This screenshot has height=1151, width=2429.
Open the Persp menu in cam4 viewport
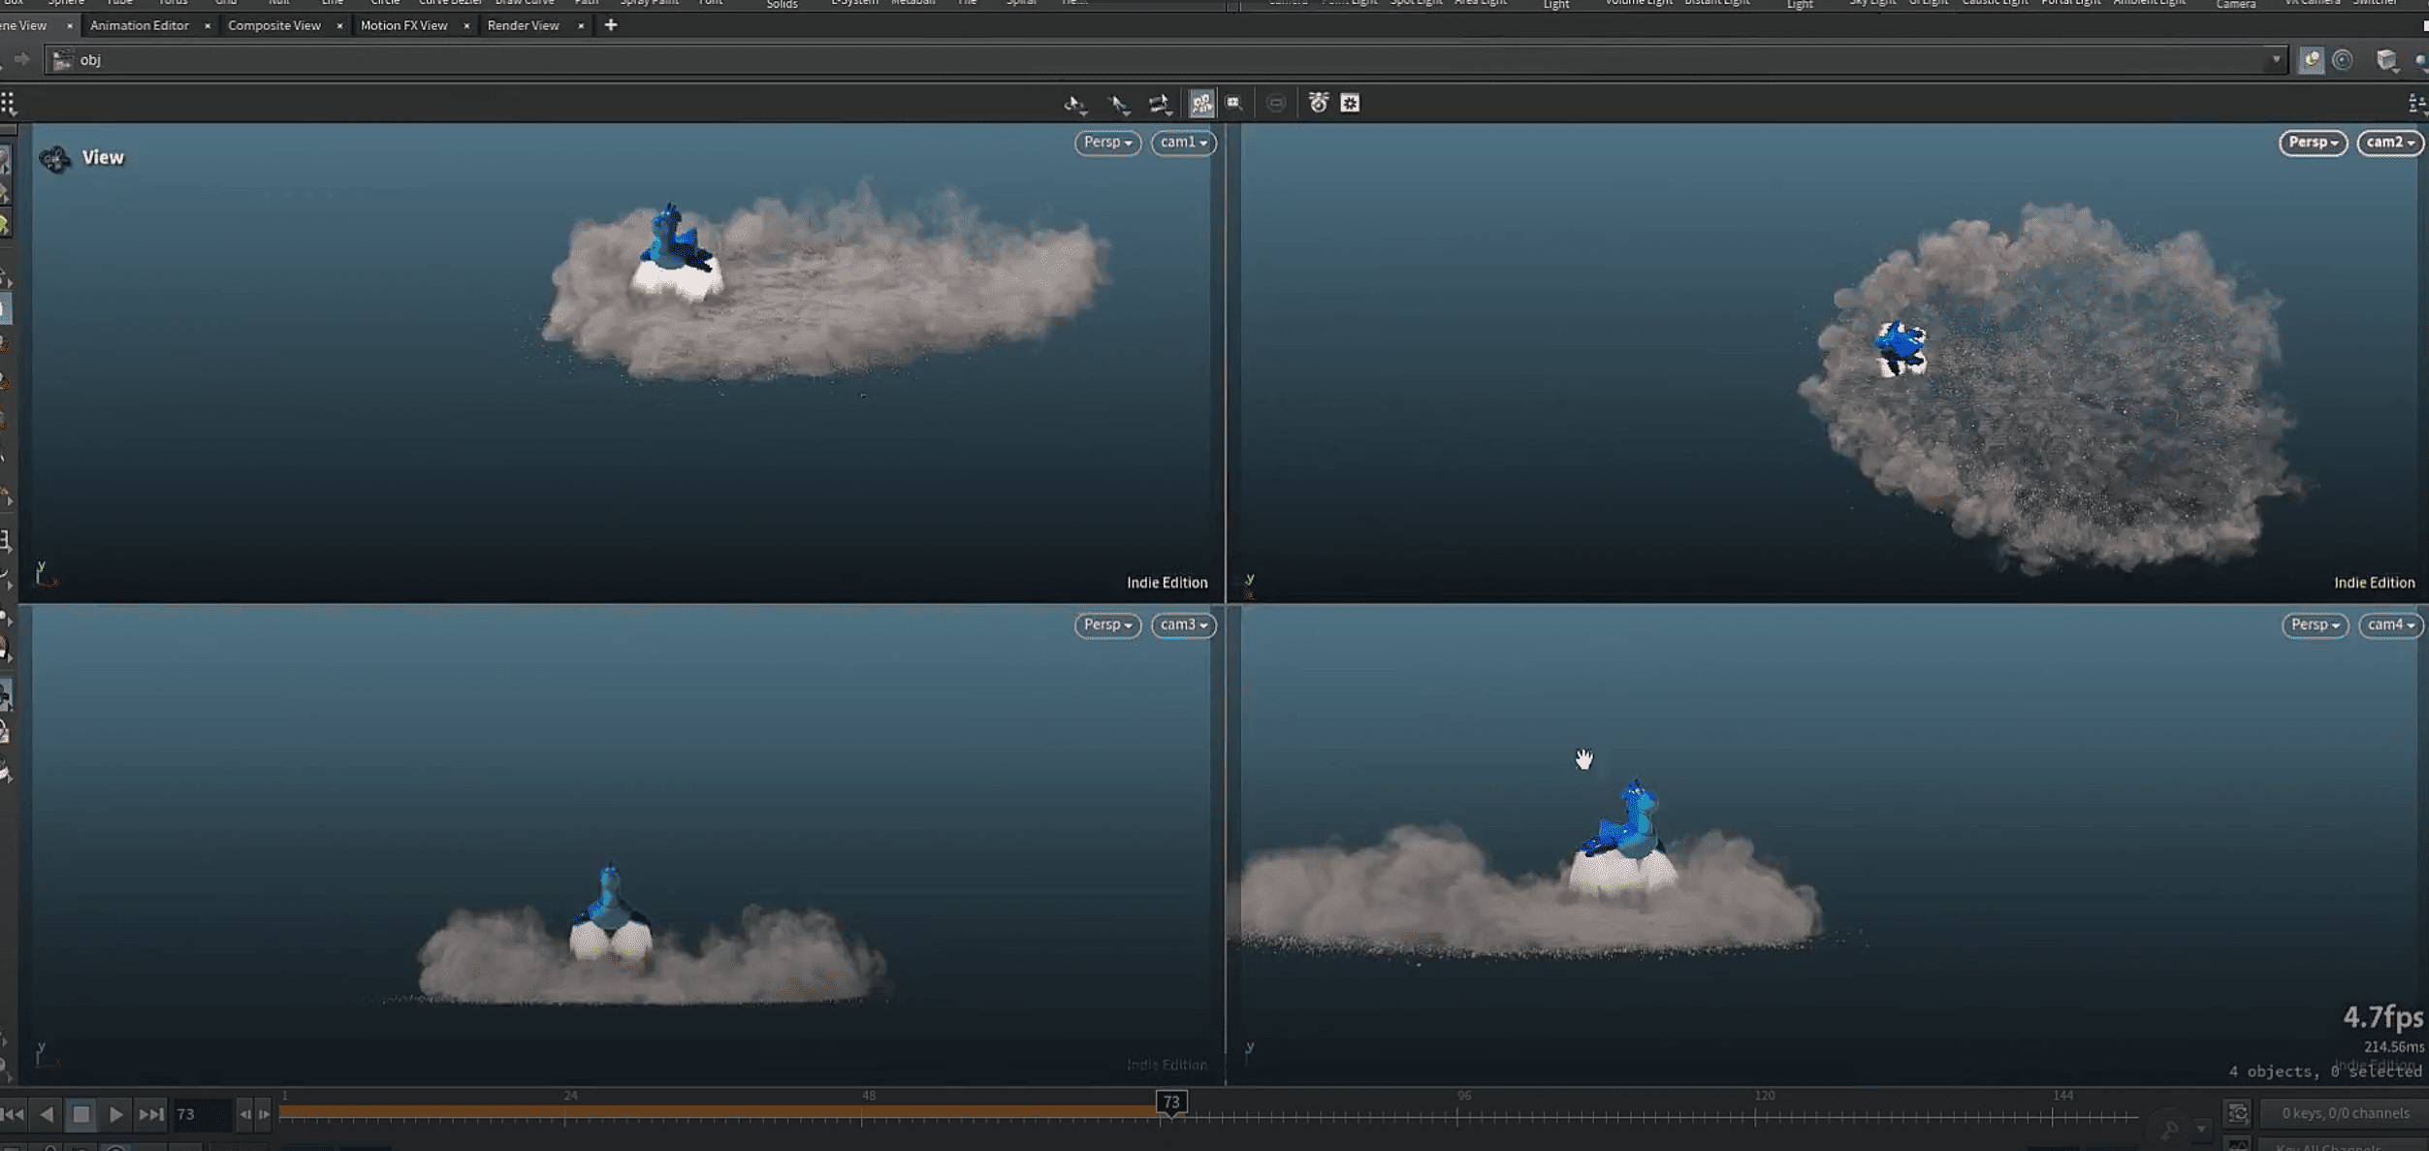point(2315,624)
